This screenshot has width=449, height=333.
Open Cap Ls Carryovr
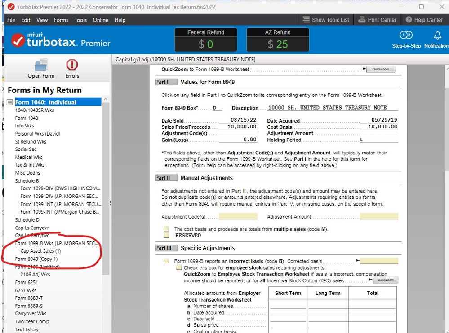pos(32,228)
